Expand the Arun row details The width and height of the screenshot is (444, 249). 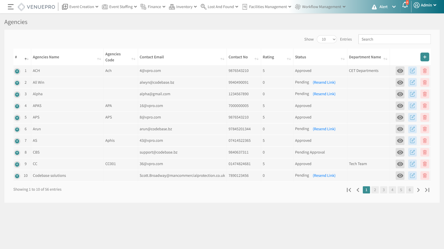[x=17, y=129]
